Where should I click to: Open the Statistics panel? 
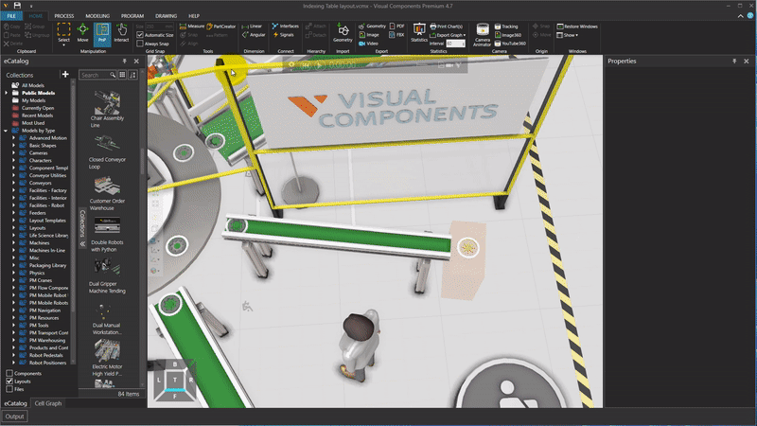(419, 34)
